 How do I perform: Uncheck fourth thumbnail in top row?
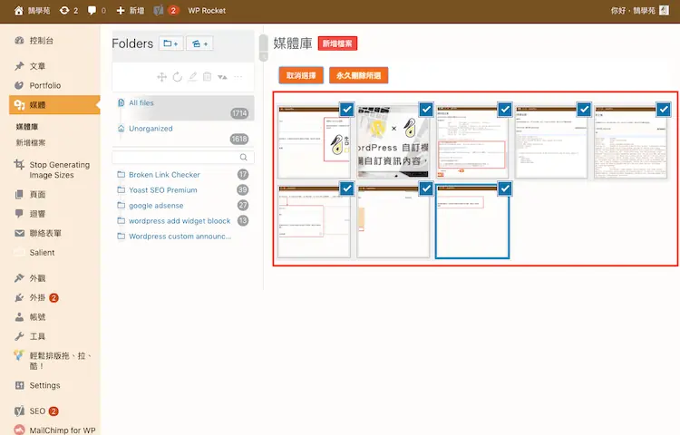585,110
